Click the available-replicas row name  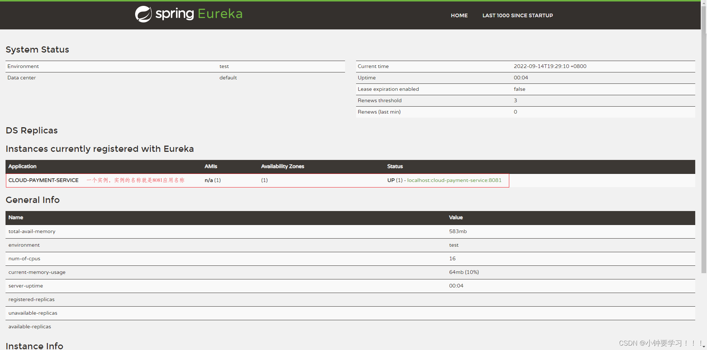click(29, 326)
